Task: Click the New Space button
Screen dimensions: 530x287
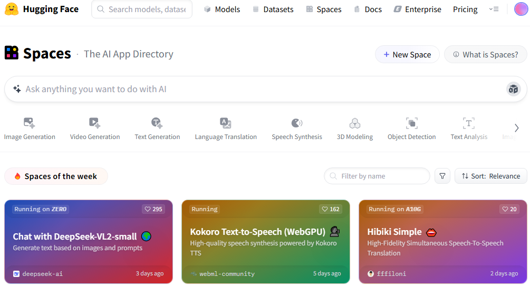Action: pos(407,54)
